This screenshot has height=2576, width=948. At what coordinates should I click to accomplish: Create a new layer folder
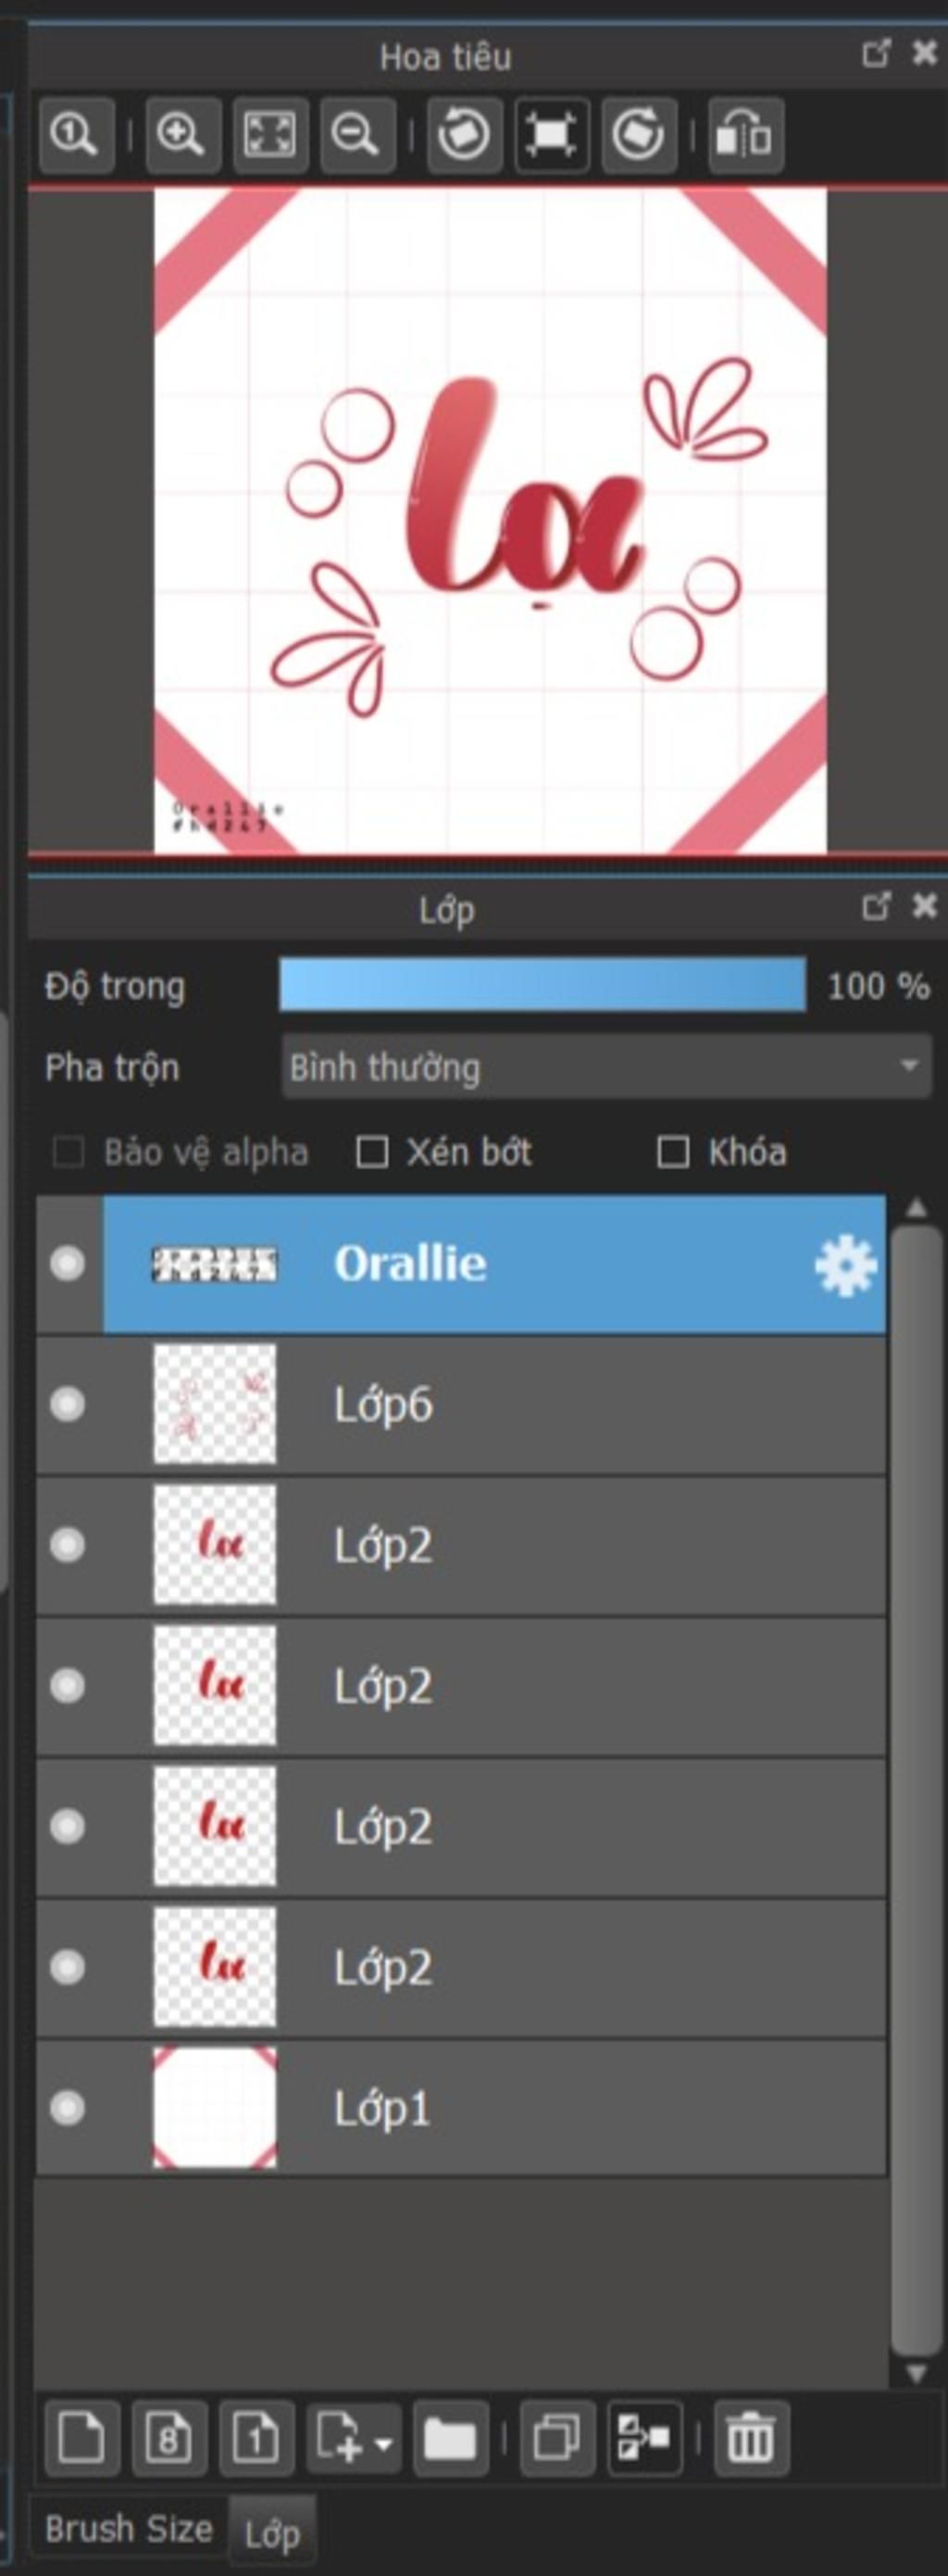[x=451, y=2438]
